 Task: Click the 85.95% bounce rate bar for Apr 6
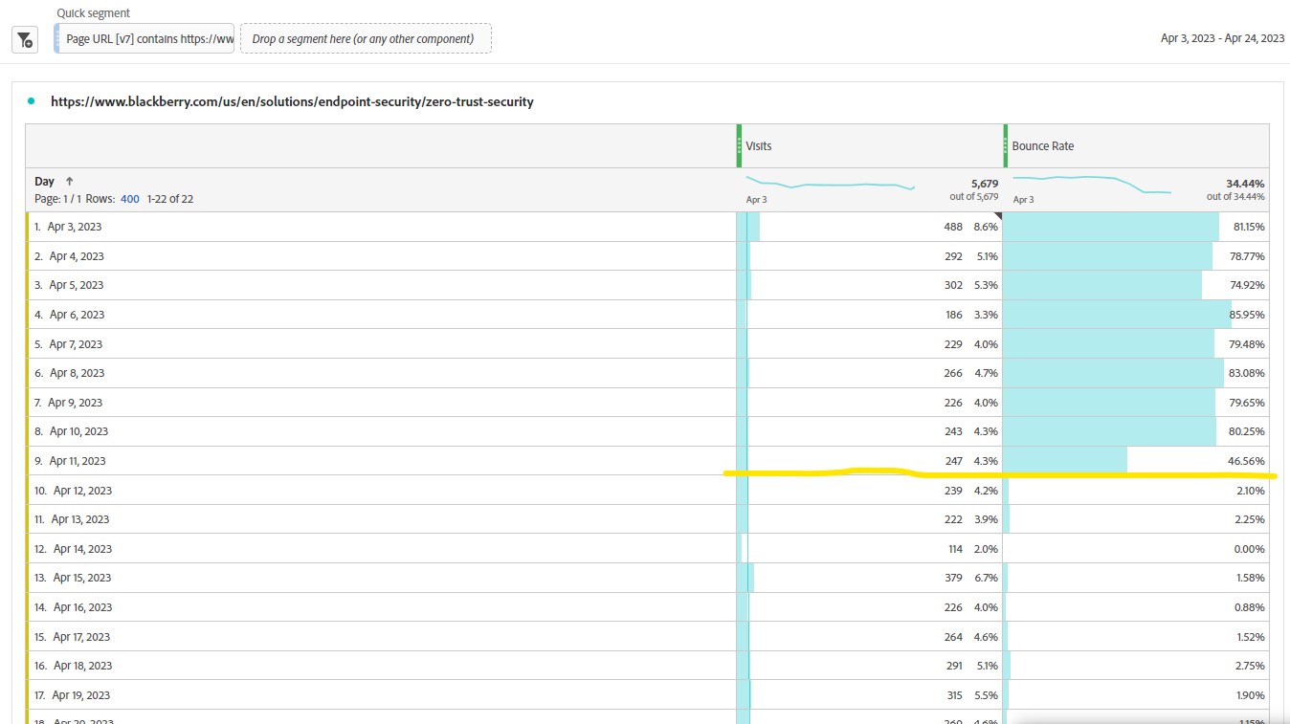(x=1116, y=315)
